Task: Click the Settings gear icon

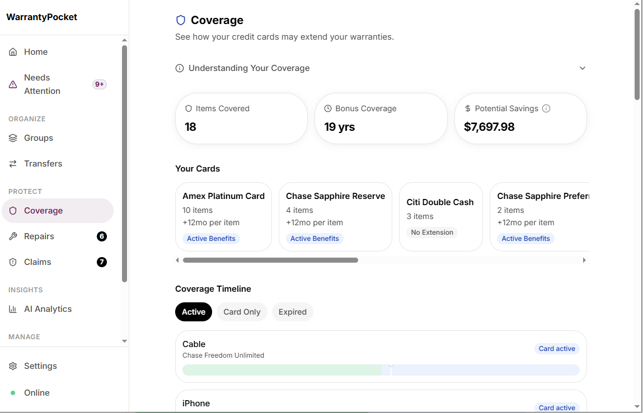Action: coord(13,366)
